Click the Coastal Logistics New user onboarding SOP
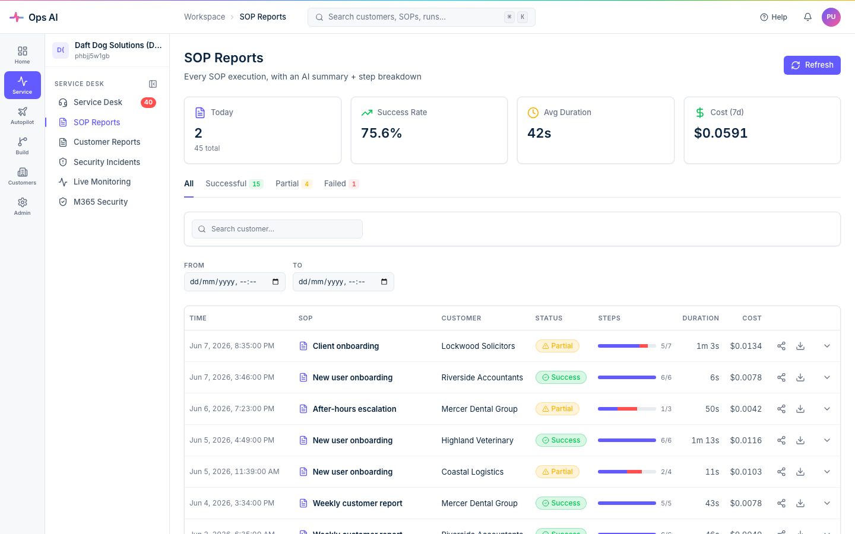Viewport: 855px width, 534px height. 353,472
